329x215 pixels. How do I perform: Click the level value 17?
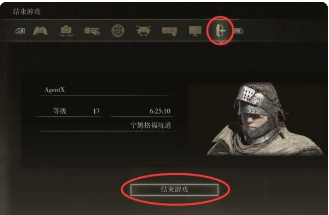coord(97,111)
